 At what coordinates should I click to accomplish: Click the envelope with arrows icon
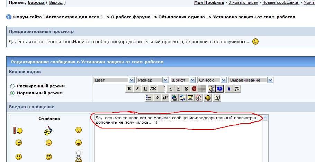tap(182, 98)
